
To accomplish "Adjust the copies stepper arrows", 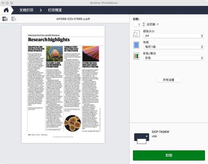I will (144, 24).
